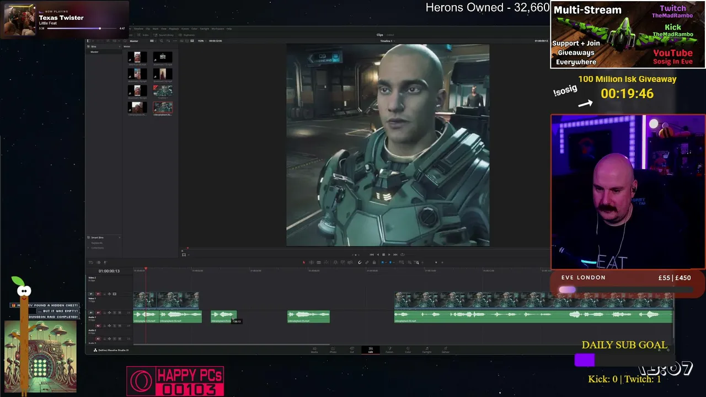706x397 pixels.
Task: Click the red playhead marker on ruler
Action: (x=146, y=269)
